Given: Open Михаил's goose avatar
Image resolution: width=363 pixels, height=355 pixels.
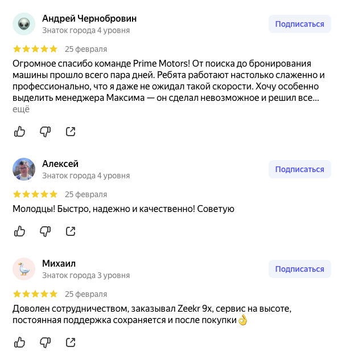Looking at the screenshot, I should coord(24,269).
